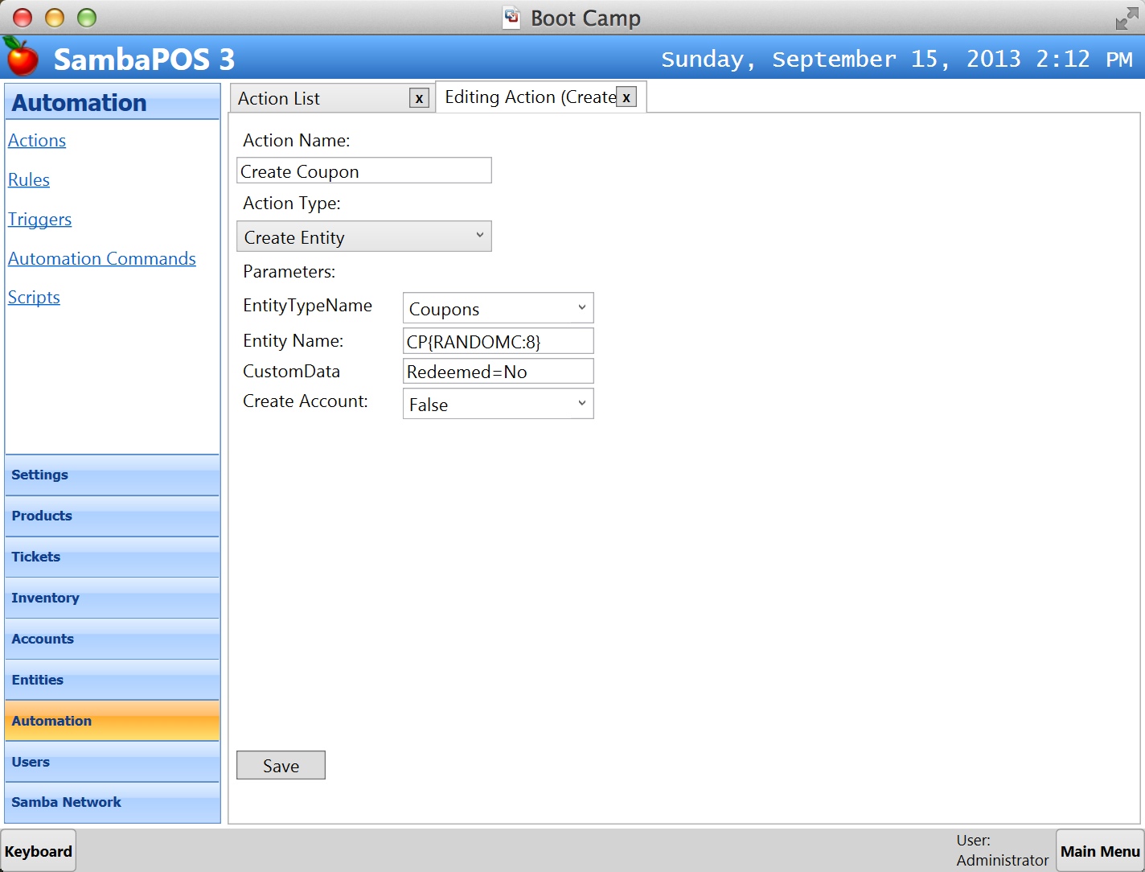The image size is (1145, 872).
Task: Open the Rules link
Action: (29, 180)
